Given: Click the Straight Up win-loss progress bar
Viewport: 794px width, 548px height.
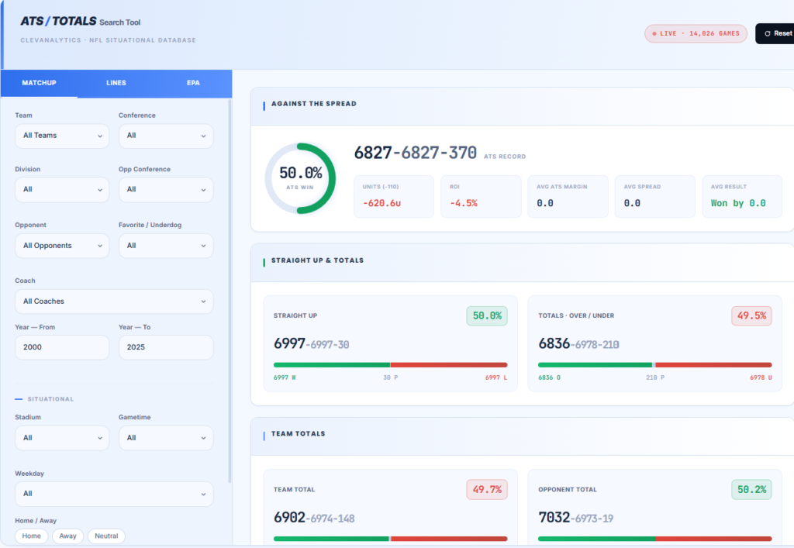Looking at the screenshot, I should (391, 365).
